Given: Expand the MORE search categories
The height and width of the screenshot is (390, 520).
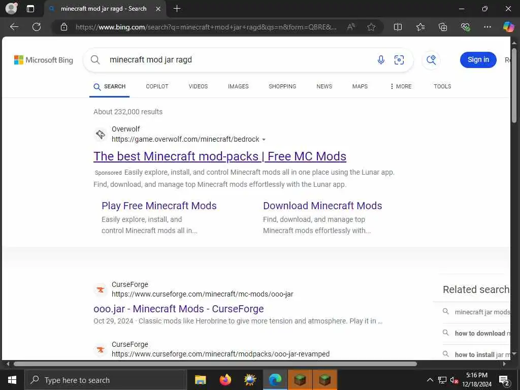Looking at the screenshot, I should tap(401, 86).
